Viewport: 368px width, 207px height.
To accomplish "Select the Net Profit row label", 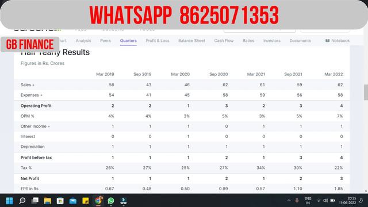I will (30, 179).
